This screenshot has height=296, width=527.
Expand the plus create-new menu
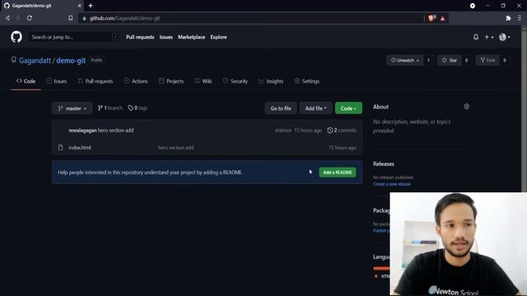(x=488, y=37)
